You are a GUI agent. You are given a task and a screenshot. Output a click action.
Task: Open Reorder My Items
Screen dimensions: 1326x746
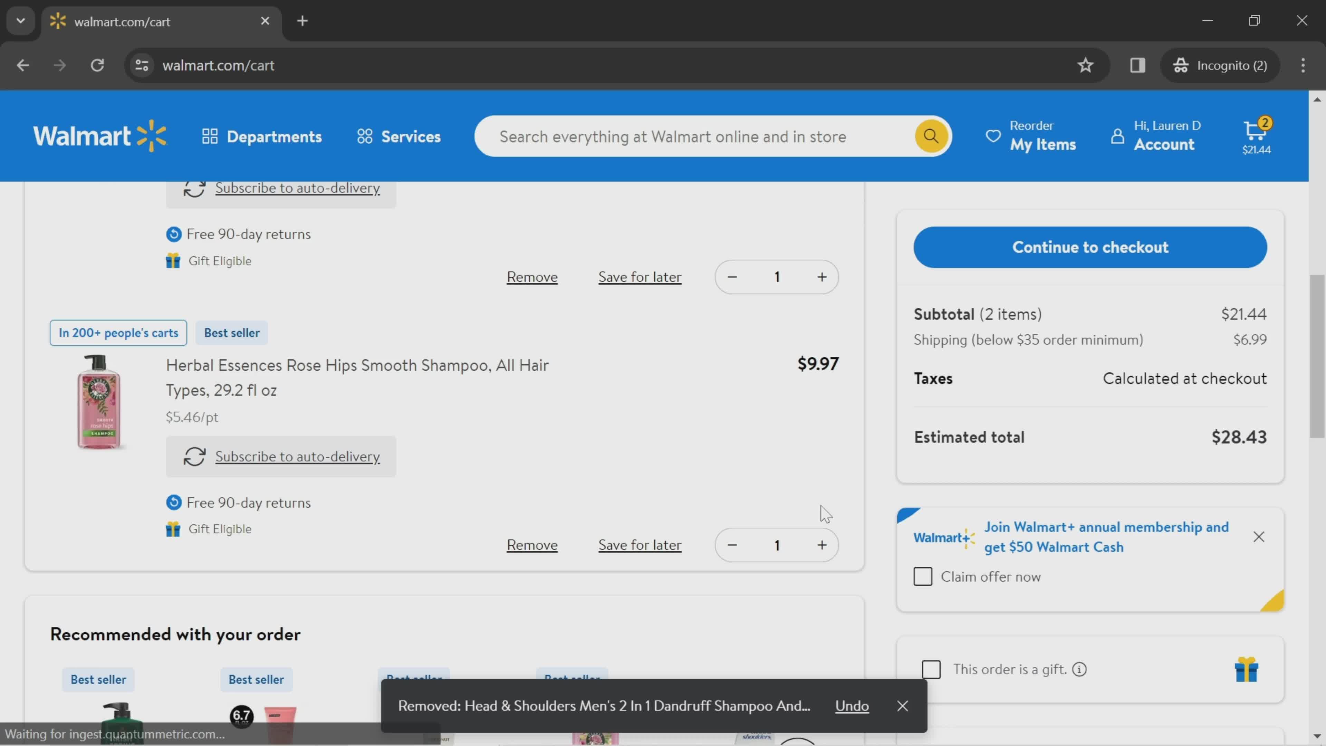(x=1030, y=136)
